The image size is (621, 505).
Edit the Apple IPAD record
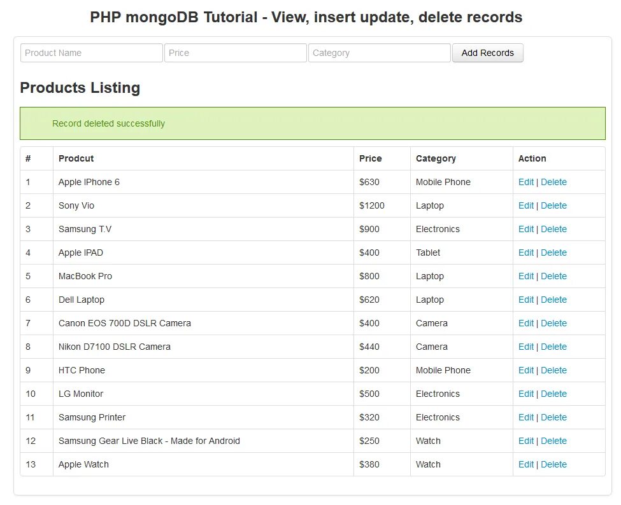(x=526, y=253)
